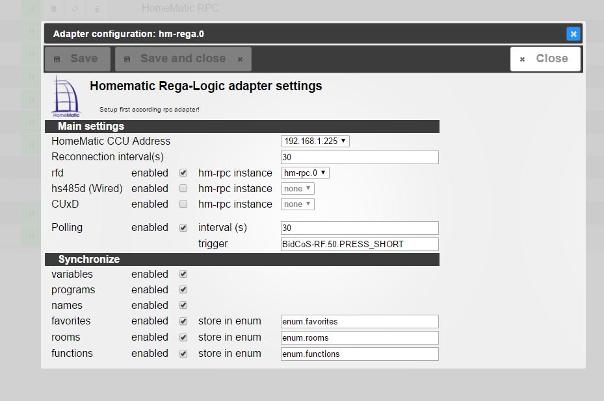Click the enum.favorites input field
Screen dimensions: 604x401
click(360, 321)
